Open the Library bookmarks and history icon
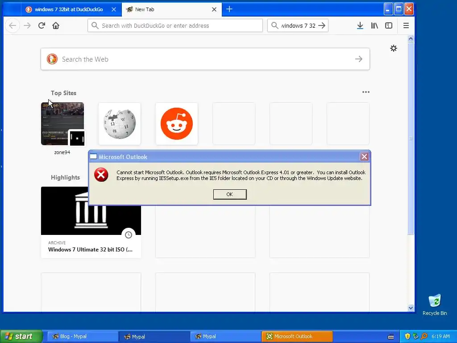 click(374, 25)
